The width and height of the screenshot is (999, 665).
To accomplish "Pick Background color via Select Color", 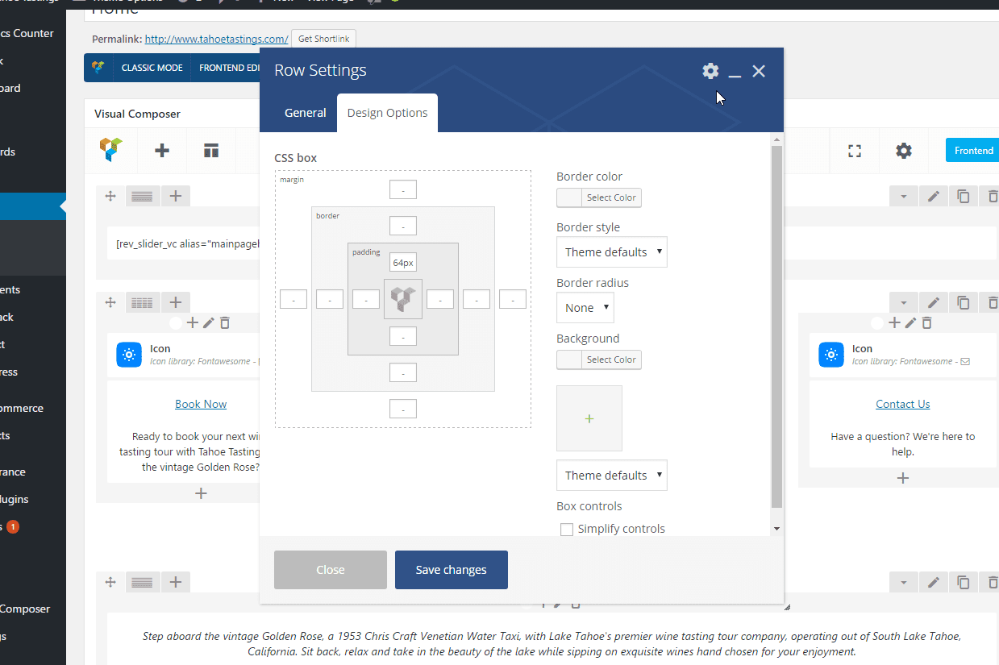I will coord(599,360).
